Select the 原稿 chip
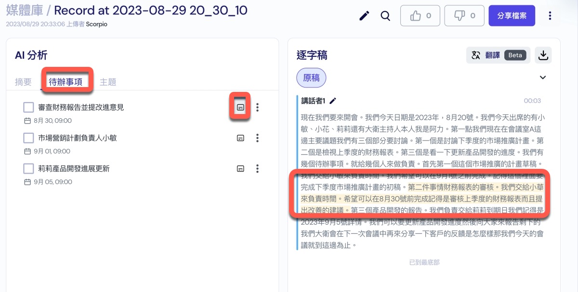578x292 pixels. [x=311, y=78]
